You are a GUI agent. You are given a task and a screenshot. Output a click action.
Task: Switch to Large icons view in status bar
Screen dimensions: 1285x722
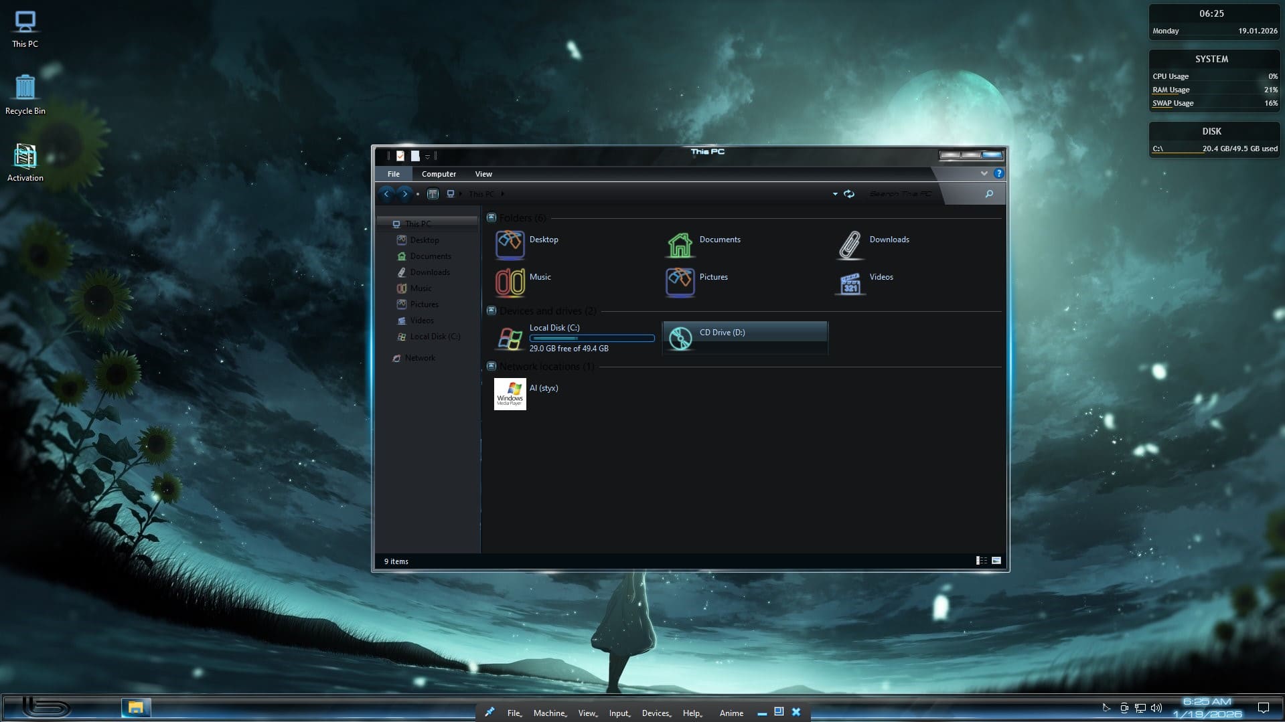click(x=996, y=561)
